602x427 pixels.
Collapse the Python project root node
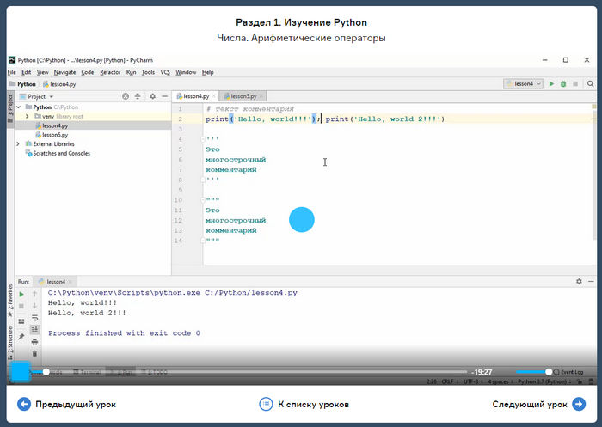18,107
